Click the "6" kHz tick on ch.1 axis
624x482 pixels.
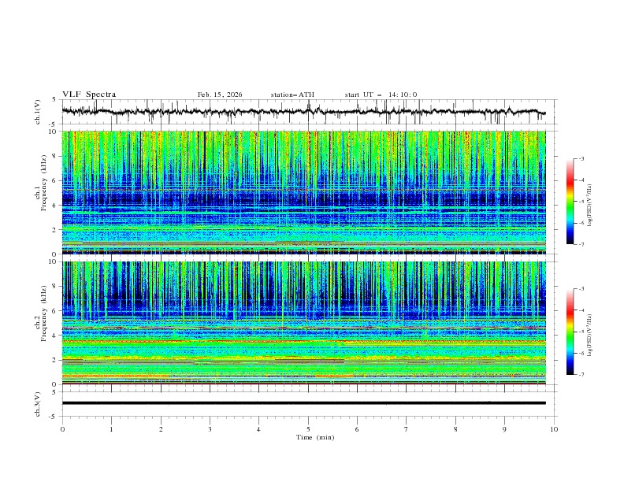(55, 180)
